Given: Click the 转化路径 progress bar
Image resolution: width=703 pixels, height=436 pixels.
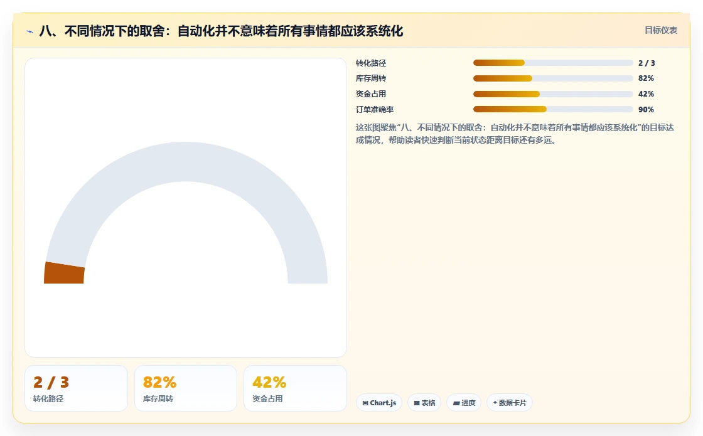Looking at the screenshot, I should coord(553,63).
